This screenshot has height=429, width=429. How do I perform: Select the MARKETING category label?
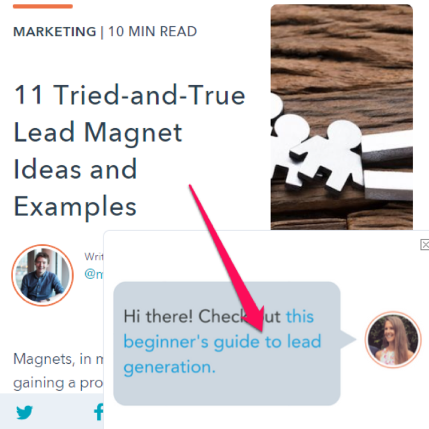(x=55, y=31)
